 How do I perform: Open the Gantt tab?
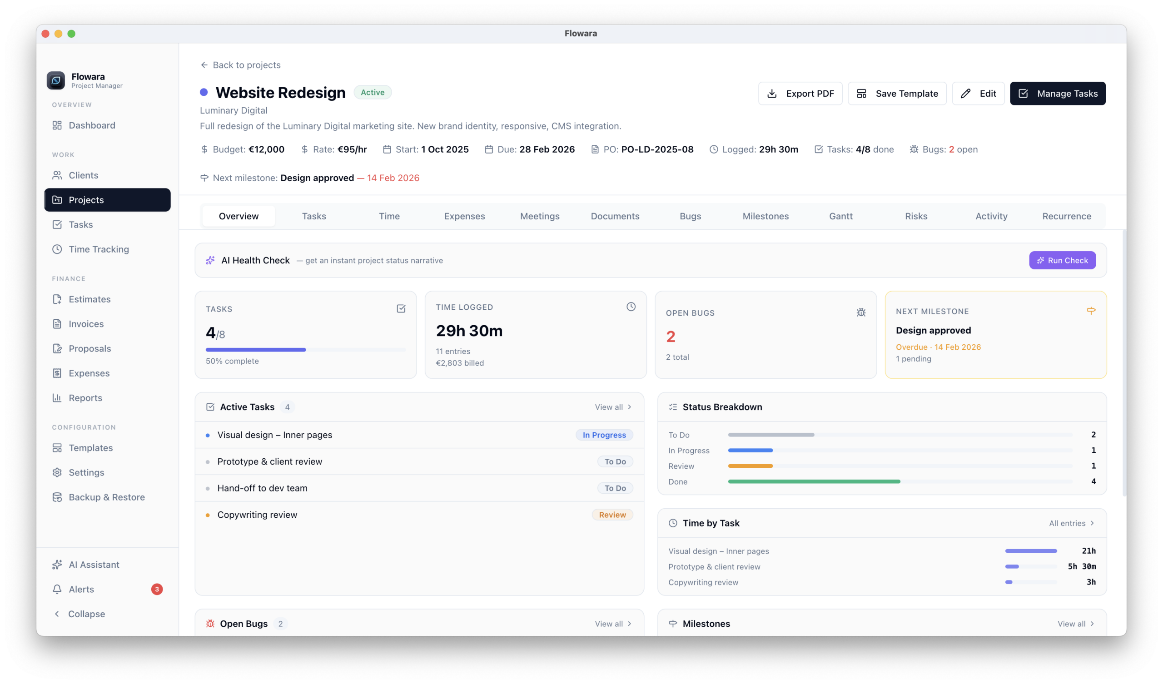(841, 216)
